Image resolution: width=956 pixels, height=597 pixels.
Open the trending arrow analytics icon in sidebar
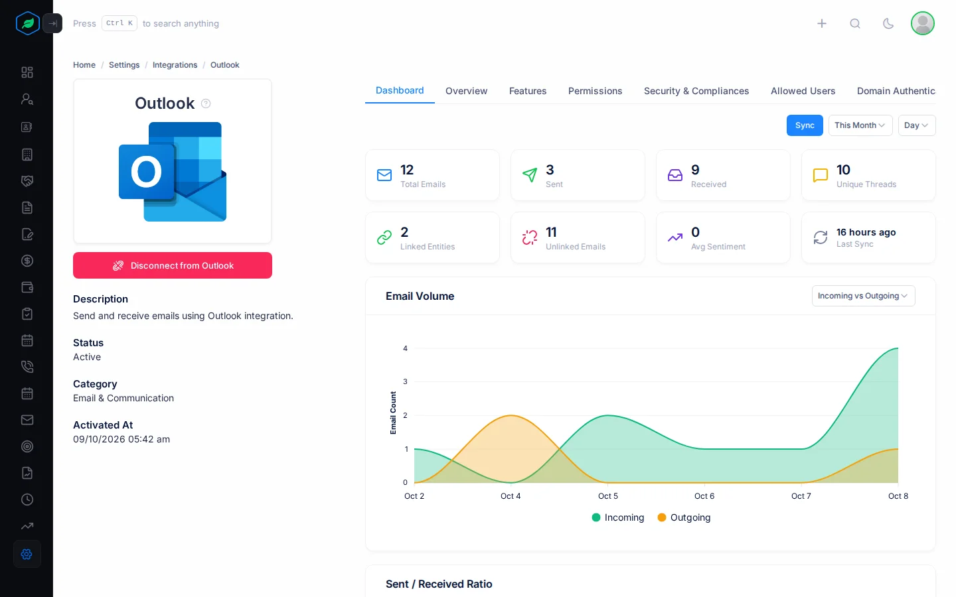click(27, 526)
